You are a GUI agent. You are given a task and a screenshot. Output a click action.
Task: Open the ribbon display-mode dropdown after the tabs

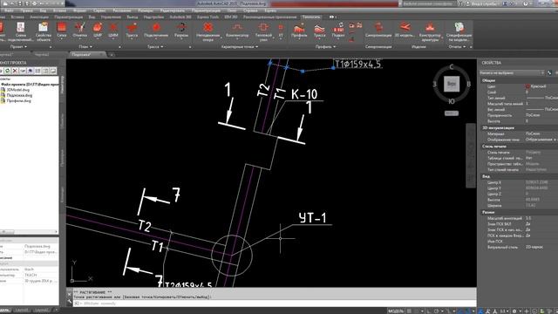pos(332,17)
